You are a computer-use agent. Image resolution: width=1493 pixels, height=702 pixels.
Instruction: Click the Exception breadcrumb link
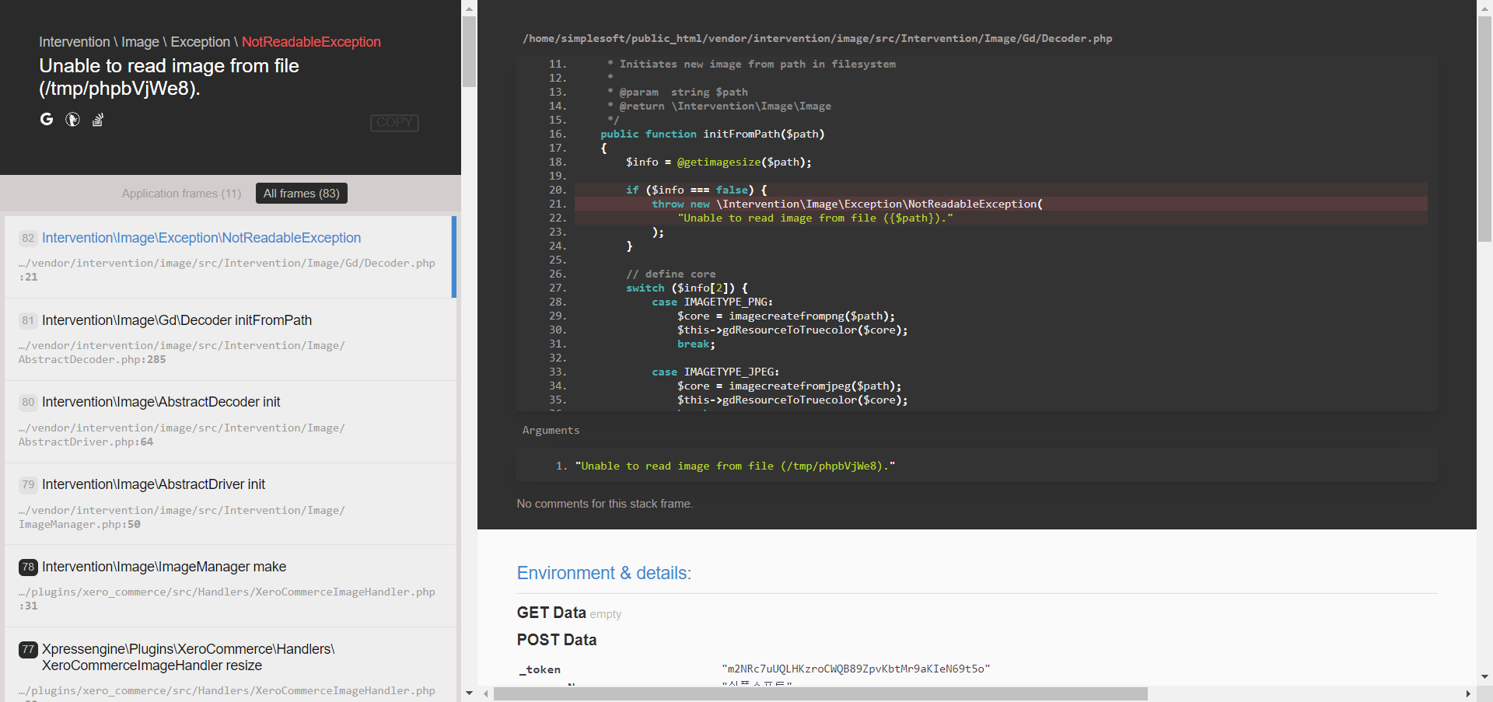tap(200, 42)
